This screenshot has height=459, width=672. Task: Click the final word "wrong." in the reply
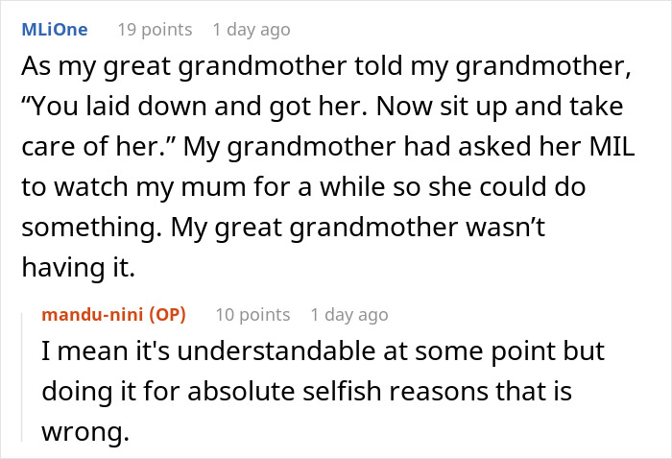coord(84,432)
